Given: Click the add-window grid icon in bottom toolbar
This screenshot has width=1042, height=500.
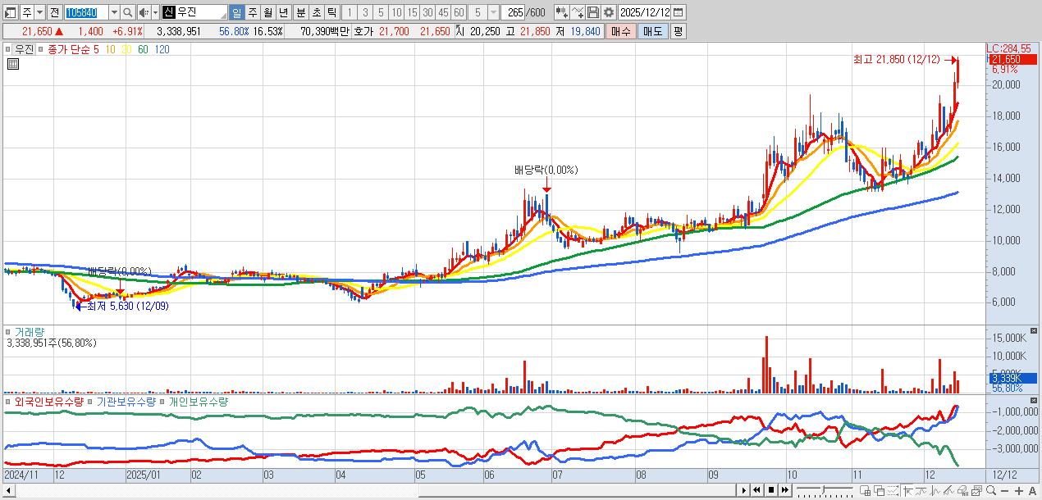Looking at the screenshot, I should [865, 490].
